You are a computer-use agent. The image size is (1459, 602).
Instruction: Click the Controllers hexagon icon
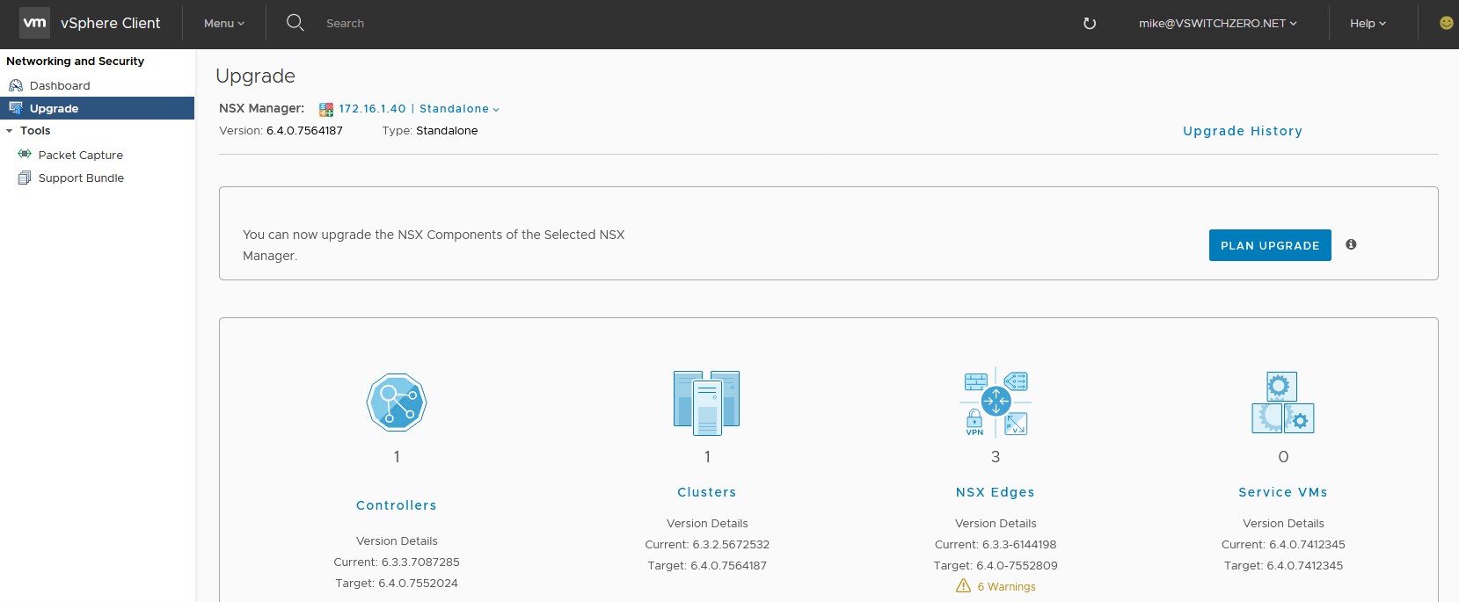[397, 403]
